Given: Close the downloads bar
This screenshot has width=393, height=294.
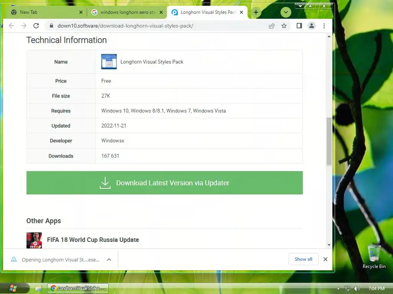Looking at the screenshot, I should click(325, 259).
